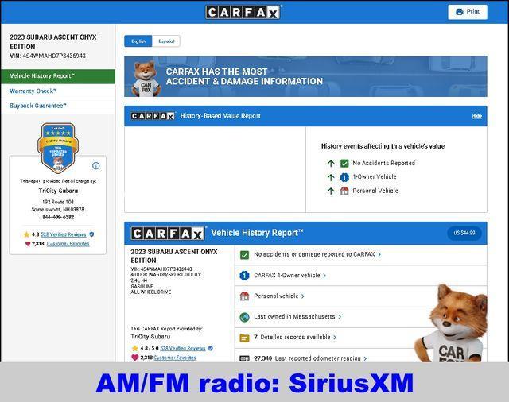Switch report language to Español
This screenshot has height=402, width=509.
point(166,41)
